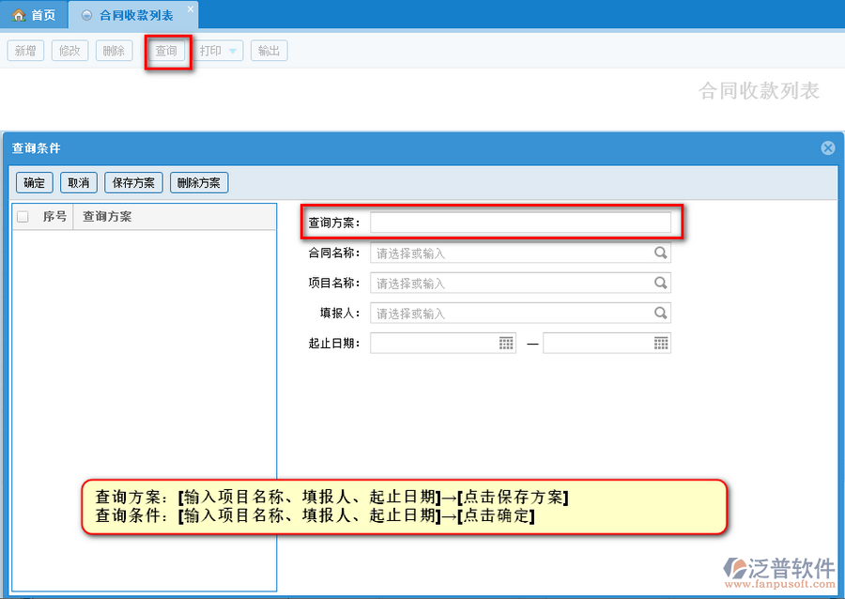
Task: Open the start date calendar picker
Action: coord(506,344)
